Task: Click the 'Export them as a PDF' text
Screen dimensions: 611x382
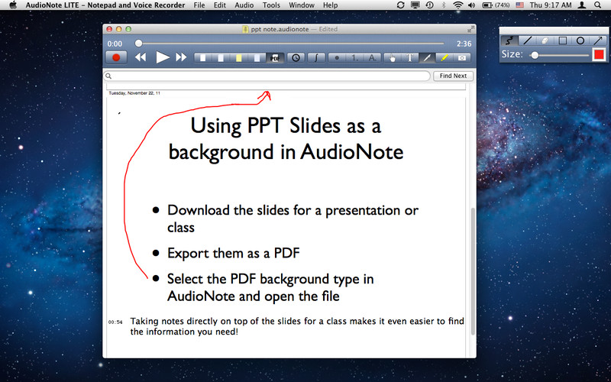Action: (x=234, y=254)
